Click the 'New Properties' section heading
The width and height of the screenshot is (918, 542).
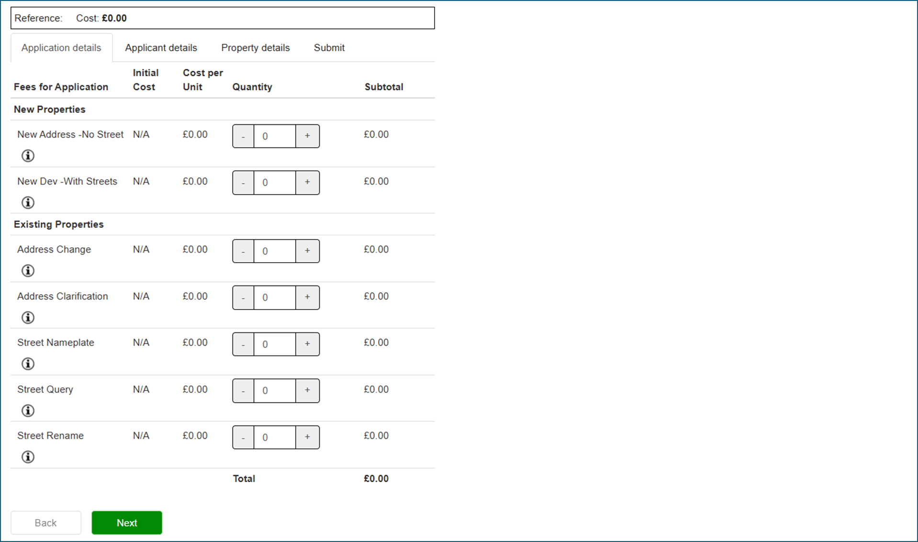point(50,110)
